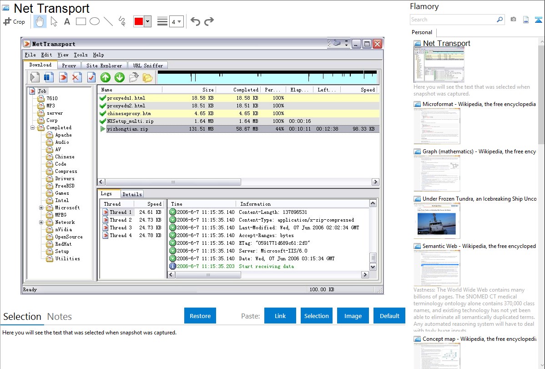Activate the hand pan tool
The image size is (545, 369).
pyautogui.click(x=40, y=21)
